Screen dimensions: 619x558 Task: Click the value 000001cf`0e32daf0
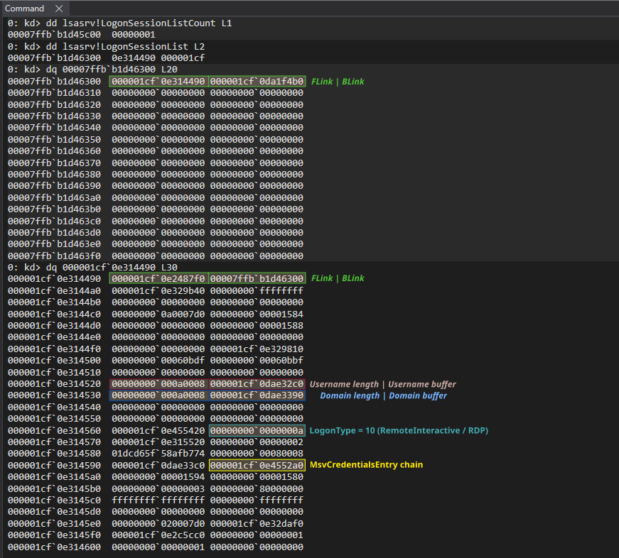(x=257, y=524)
